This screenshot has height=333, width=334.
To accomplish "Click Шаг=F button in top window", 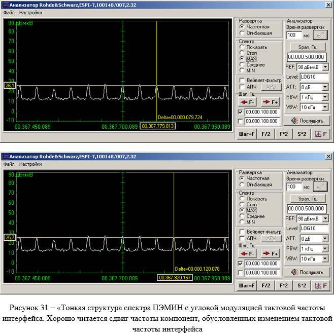I will tap(247, 134).
